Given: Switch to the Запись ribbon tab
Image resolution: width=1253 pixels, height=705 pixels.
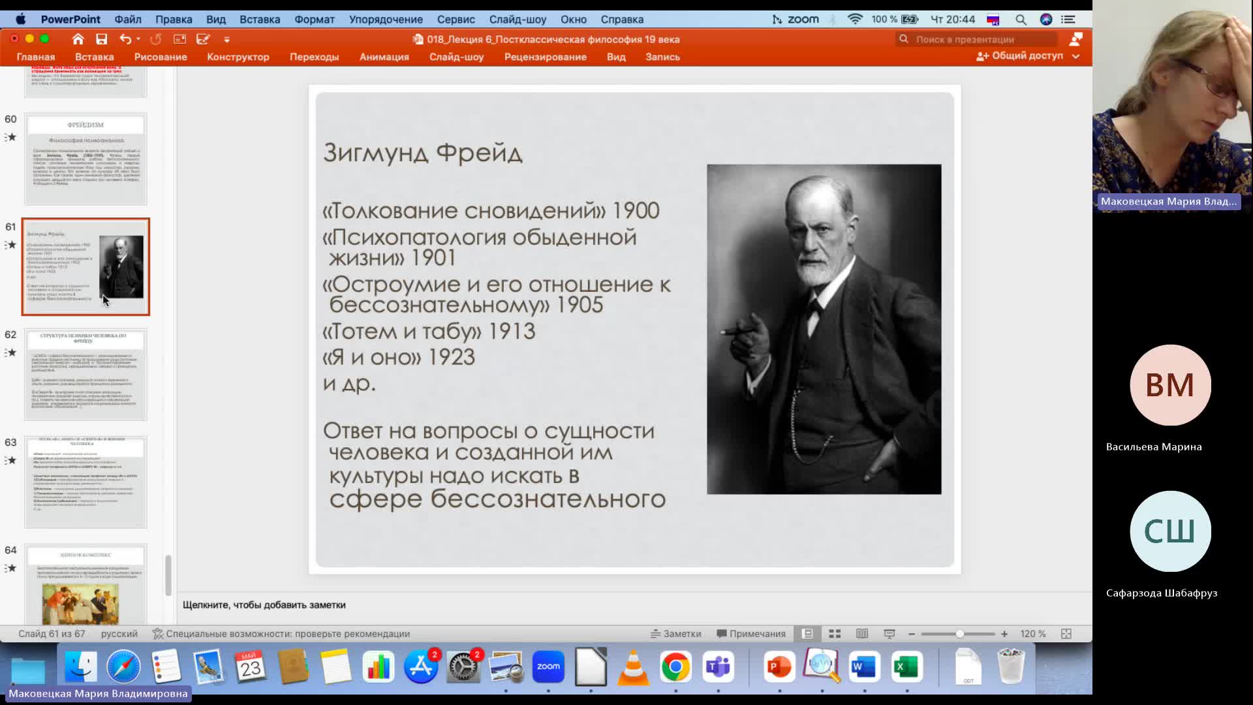Looking at the screenshot, I should point(663,57).
